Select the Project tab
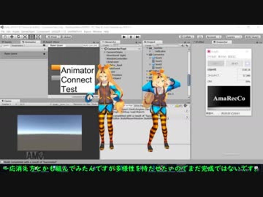 pos(152,42)
